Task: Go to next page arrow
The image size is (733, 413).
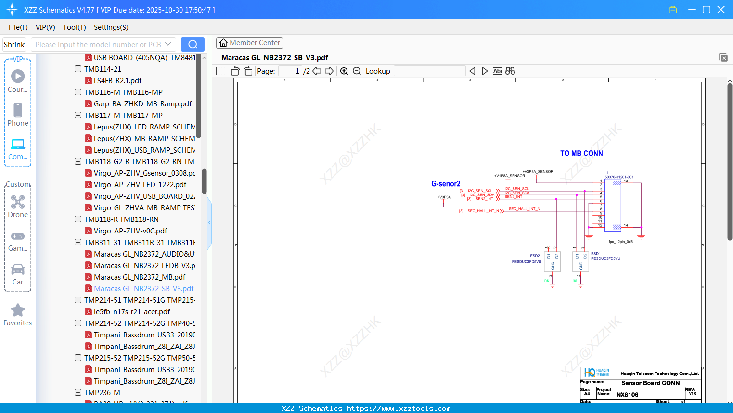Action: [x=329, y=71]
